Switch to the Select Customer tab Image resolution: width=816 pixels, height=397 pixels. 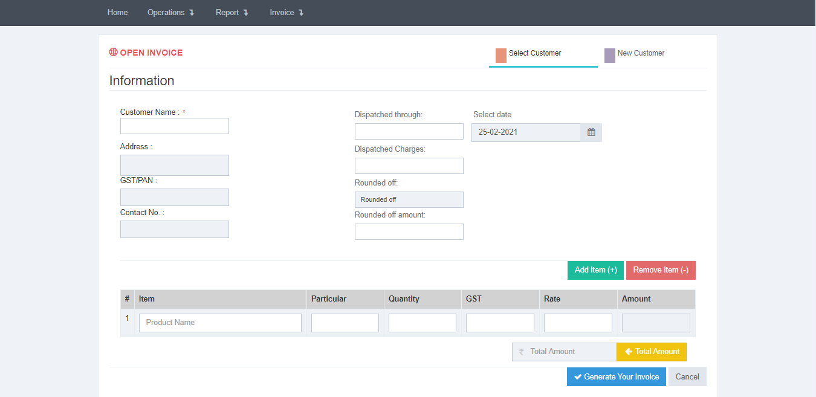coord(535,53)
